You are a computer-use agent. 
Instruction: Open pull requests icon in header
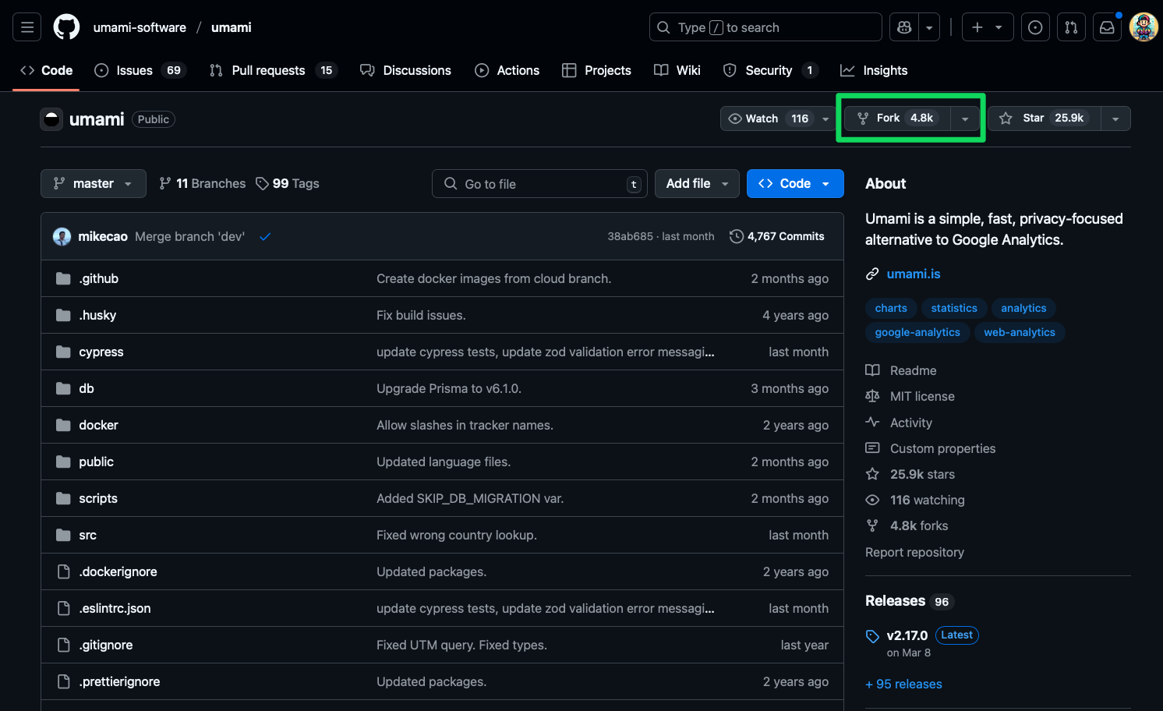[x=1071, y=27]
